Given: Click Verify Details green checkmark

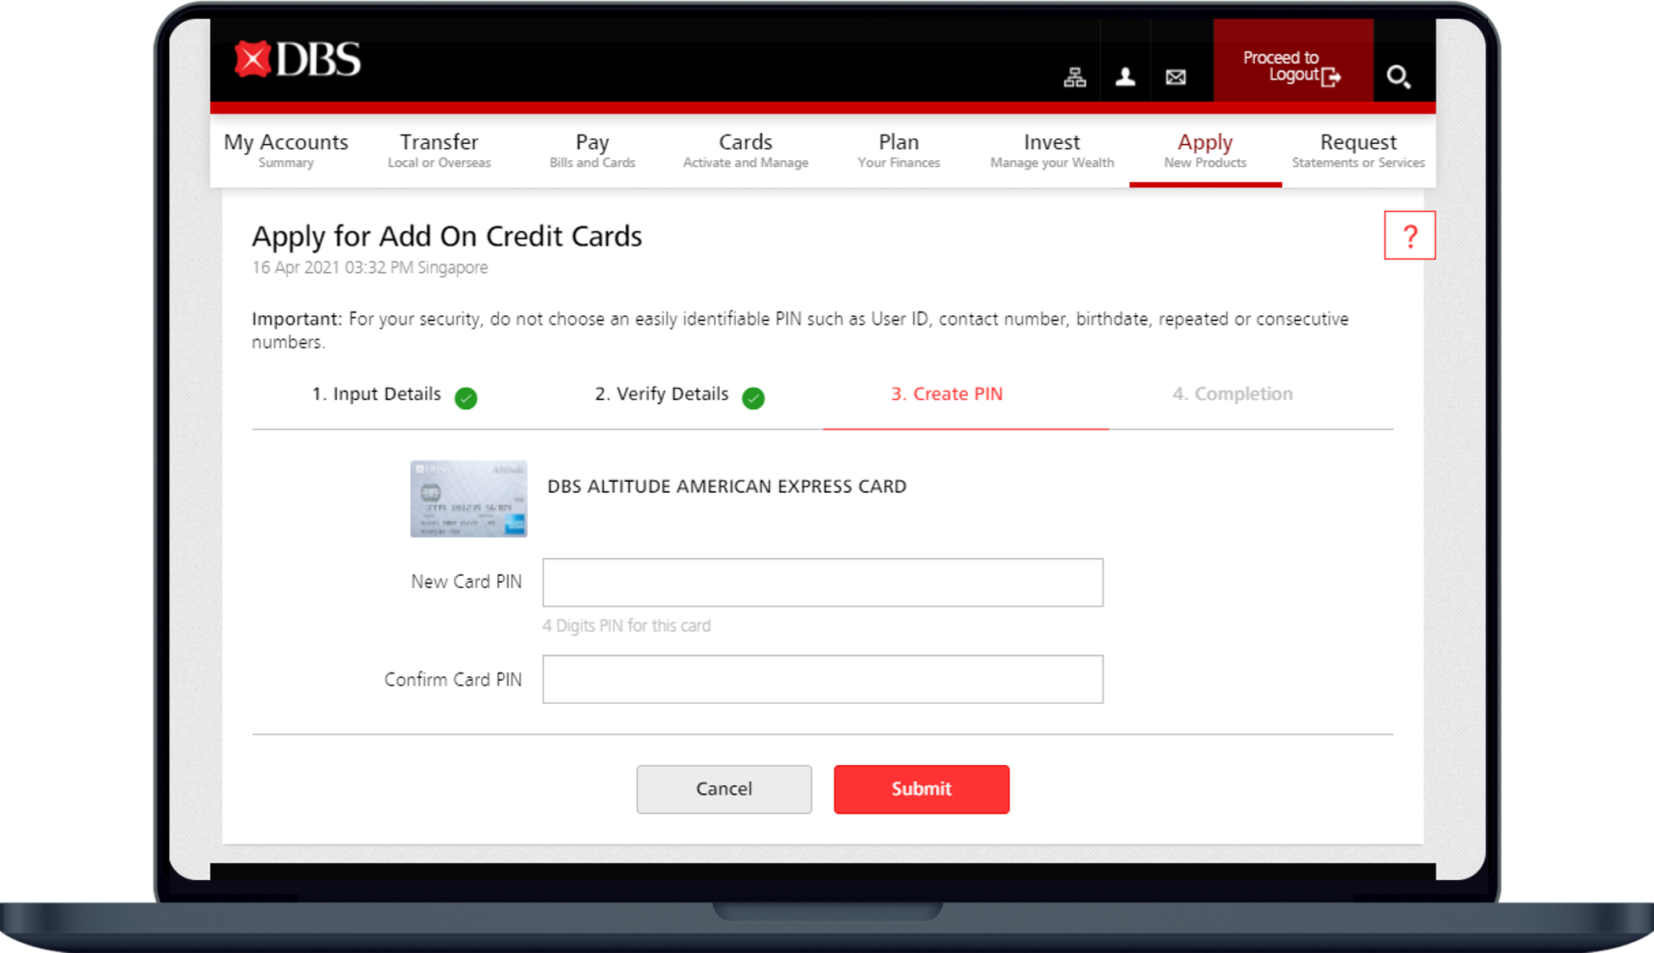Looking at the screenshot, I should tap(753, 397).
